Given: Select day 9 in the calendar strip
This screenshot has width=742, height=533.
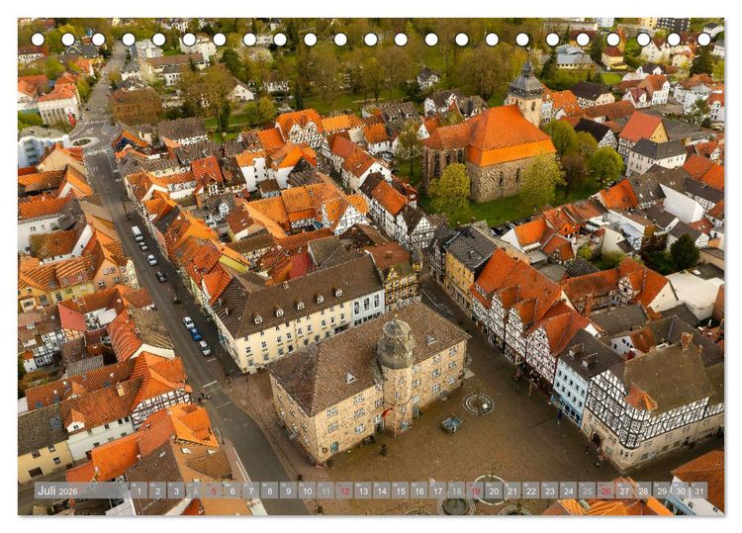Looking at the screenshot, I should 288,490.
